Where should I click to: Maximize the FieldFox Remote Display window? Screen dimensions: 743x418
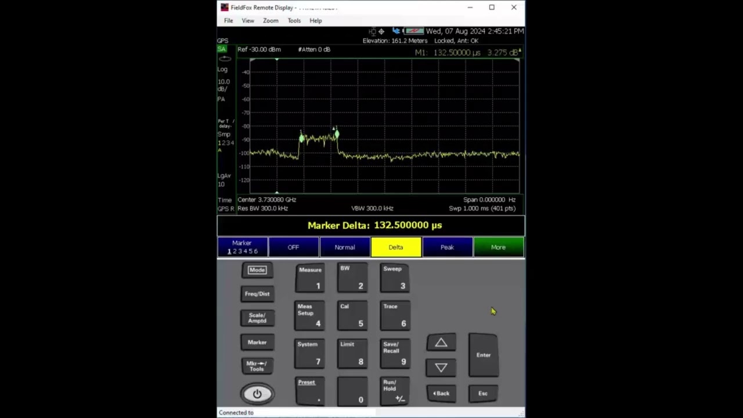(x=492, y=8)
